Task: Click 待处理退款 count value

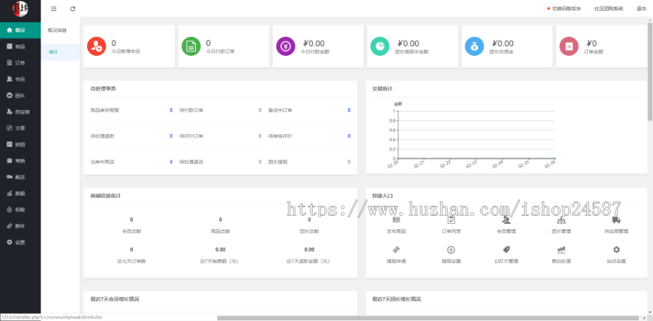Action: pos(171,136)
